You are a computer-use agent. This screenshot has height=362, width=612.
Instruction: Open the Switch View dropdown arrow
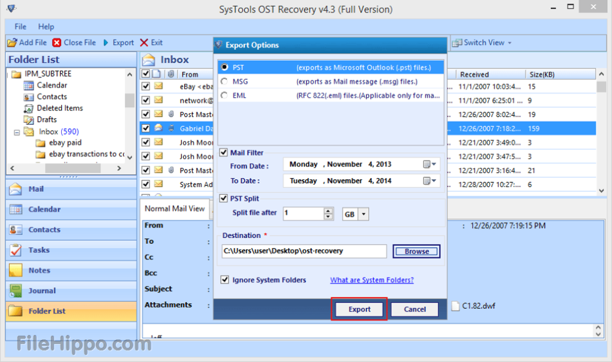(x=510, y=43)
